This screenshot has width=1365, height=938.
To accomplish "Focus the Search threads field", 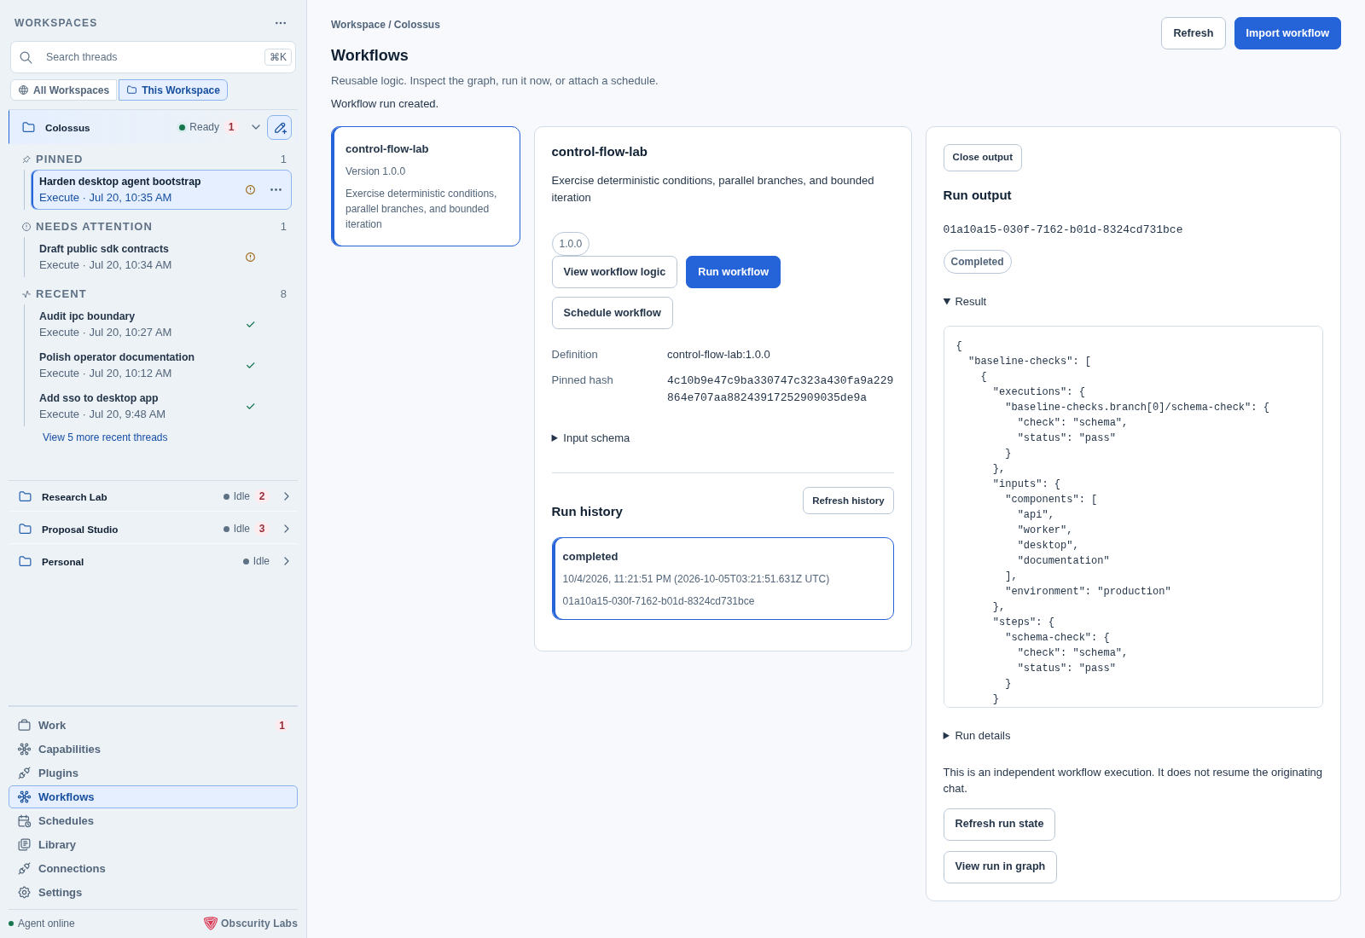I will pyautogui.click(x=153, y=57).
